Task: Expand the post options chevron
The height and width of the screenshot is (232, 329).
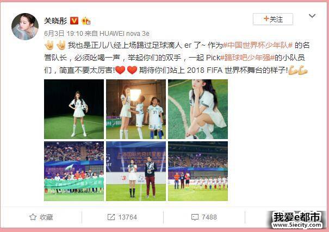Action: point(312,16)
